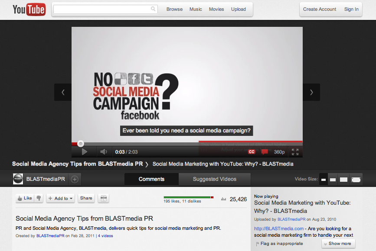376x251 pixels.
Task: Enter fullscreen mode
Action: [295, 152]
